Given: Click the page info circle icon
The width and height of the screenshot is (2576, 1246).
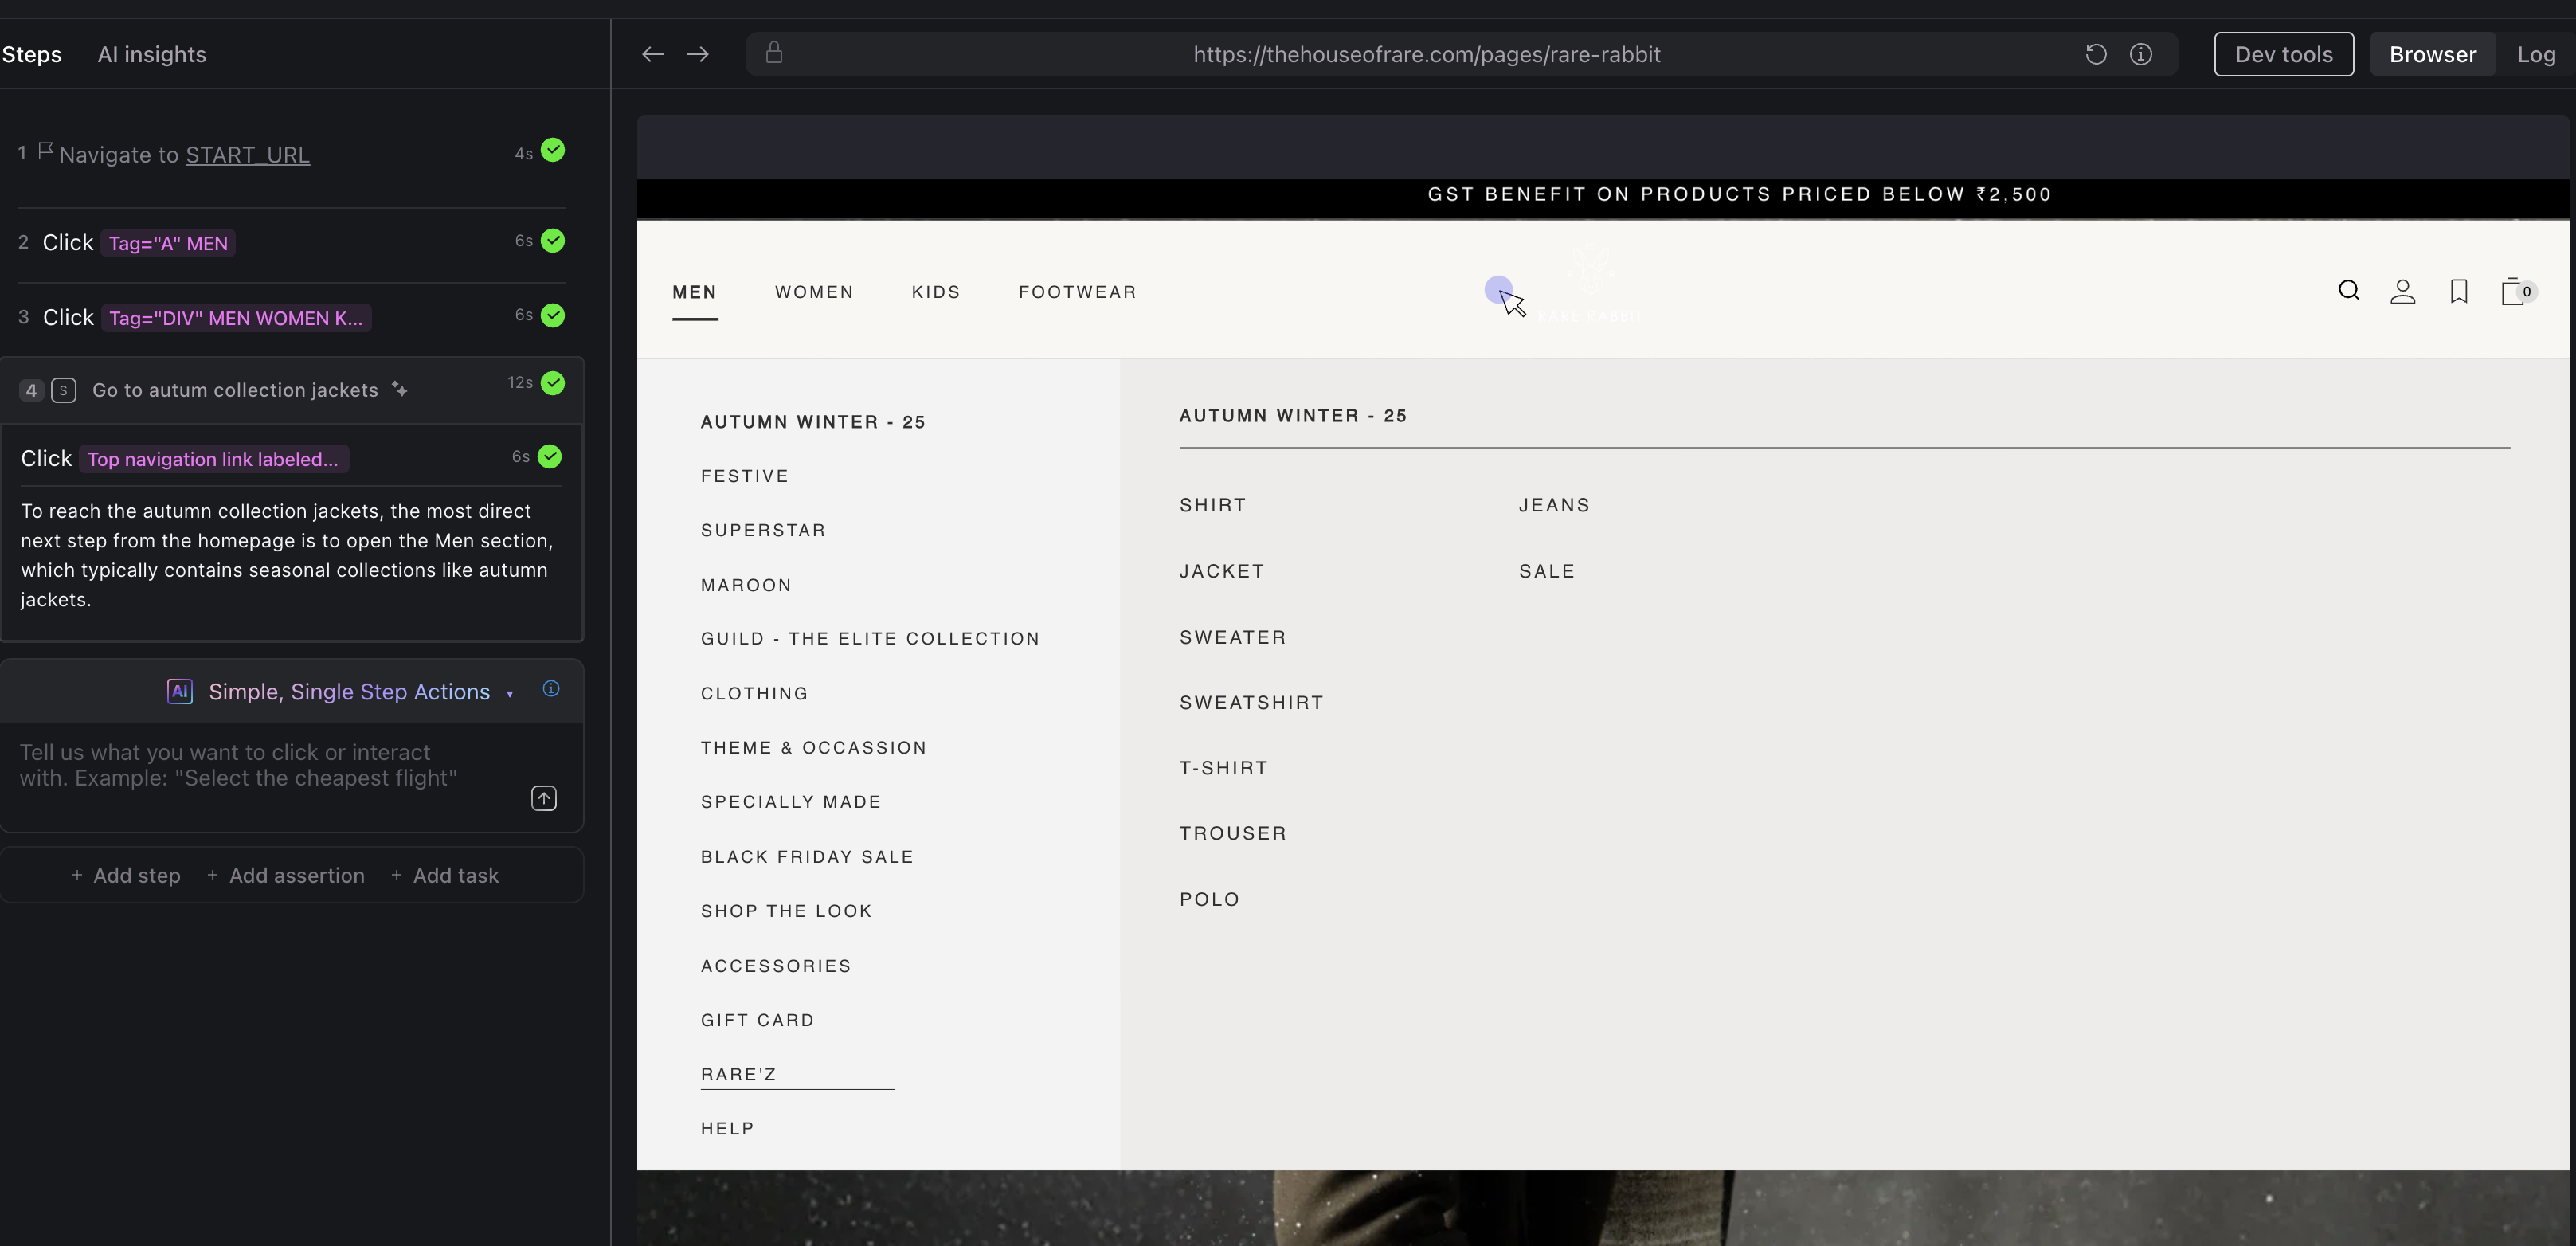Looking at the screenshot, I should coord(2140,54).
